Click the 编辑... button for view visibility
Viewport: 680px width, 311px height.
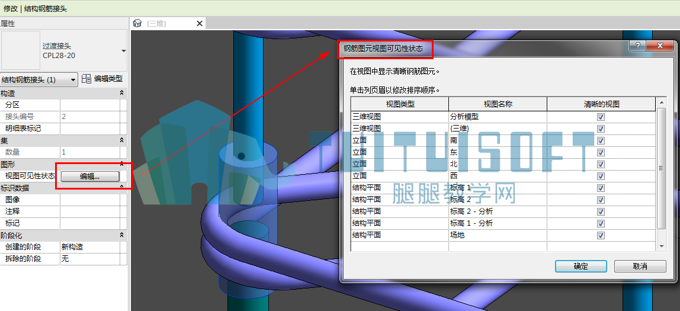click(x=90, y=176)
